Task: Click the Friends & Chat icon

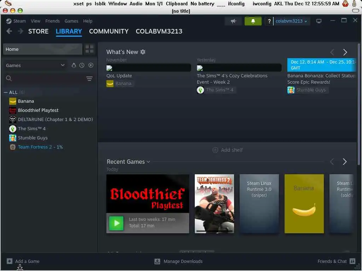Action: [x=352, y=261]
